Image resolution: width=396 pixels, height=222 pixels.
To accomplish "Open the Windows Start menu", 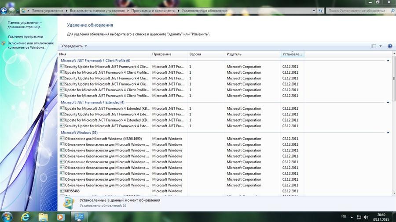I will pos(7,217).
